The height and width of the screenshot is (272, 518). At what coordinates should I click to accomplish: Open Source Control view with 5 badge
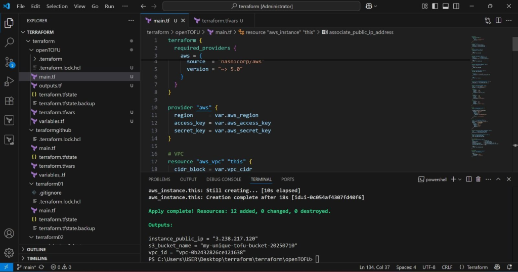9,62
